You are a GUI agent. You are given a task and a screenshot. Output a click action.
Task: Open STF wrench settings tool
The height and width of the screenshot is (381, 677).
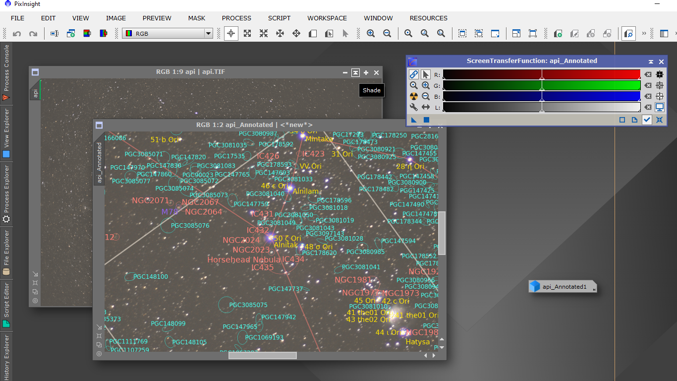click(413, 107)
